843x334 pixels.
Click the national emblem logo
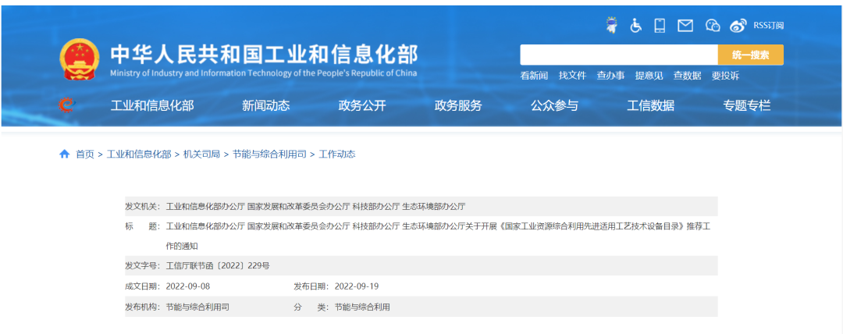click(80, 60)
